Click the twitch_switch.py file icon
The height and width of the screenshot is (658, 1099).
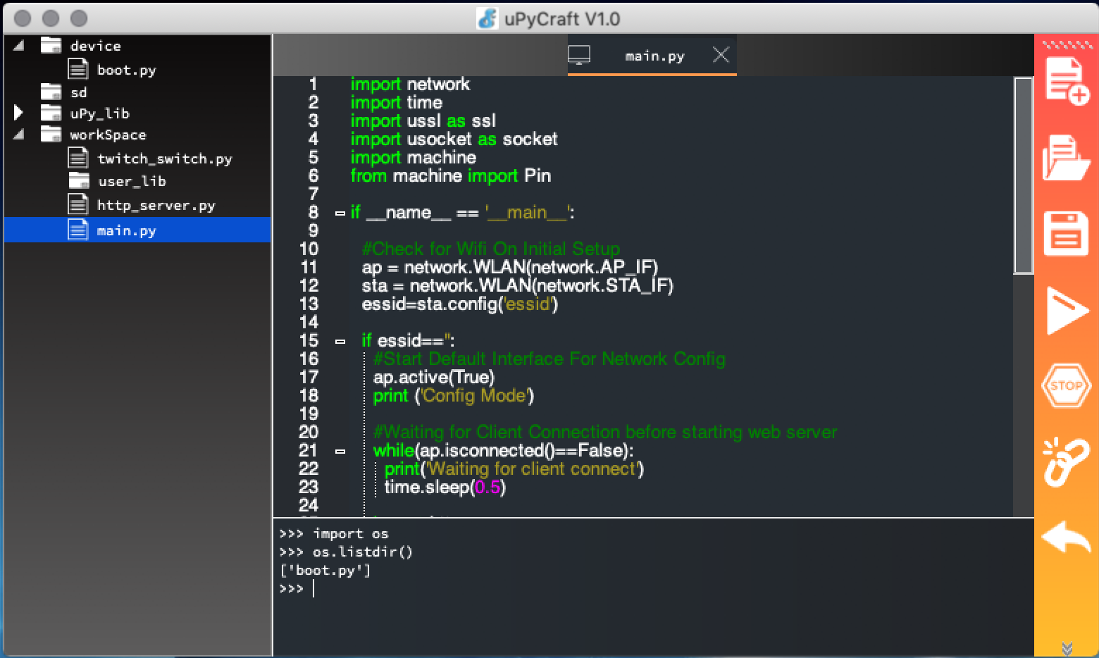coord(77,157)
